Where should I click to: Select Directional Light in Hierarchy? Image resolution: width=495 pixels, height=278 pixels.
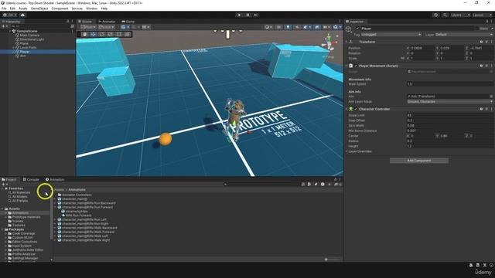(32, 39)
